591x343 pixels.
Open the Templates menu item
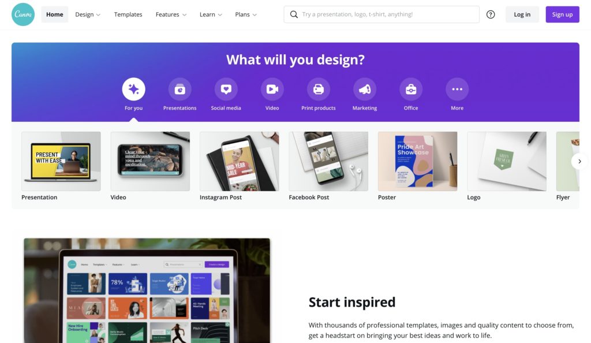pyautogui.click(x=128, y=14)
